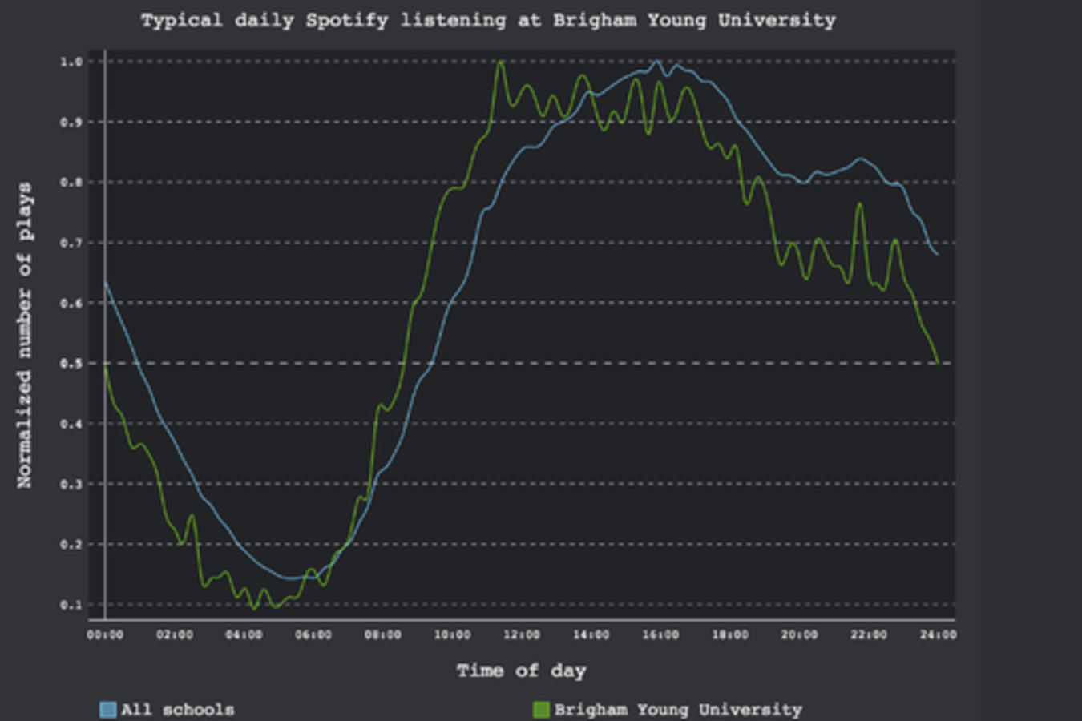This screenshot has width=1082, height=721.
Task: Click the "Normalized number of plays" axis label
Action: [x=25, y=335]
